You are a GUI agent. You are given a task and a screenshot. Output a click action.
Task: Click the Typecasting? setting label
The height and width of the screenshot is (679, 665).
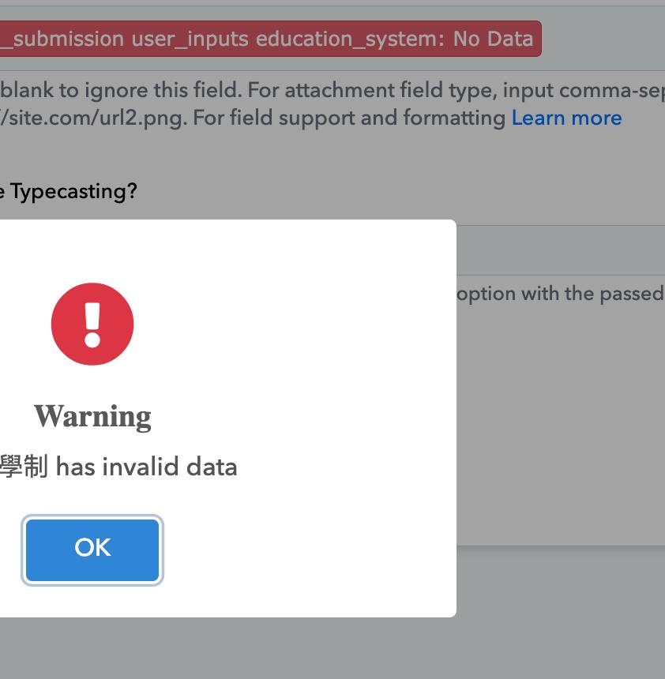tap(69, 191)
